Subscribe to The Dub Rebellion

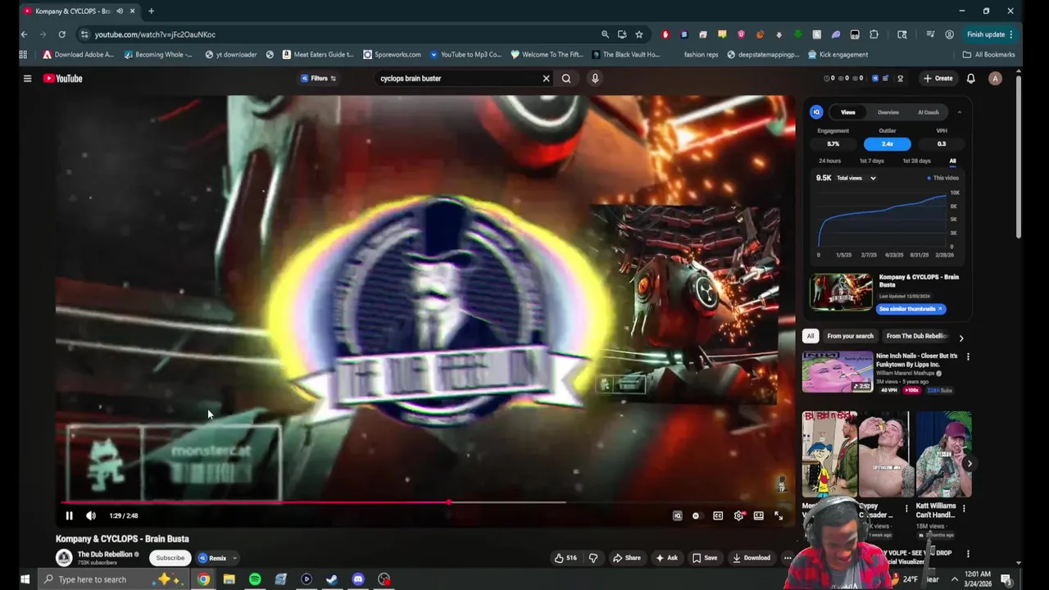(x=170, y=558)
